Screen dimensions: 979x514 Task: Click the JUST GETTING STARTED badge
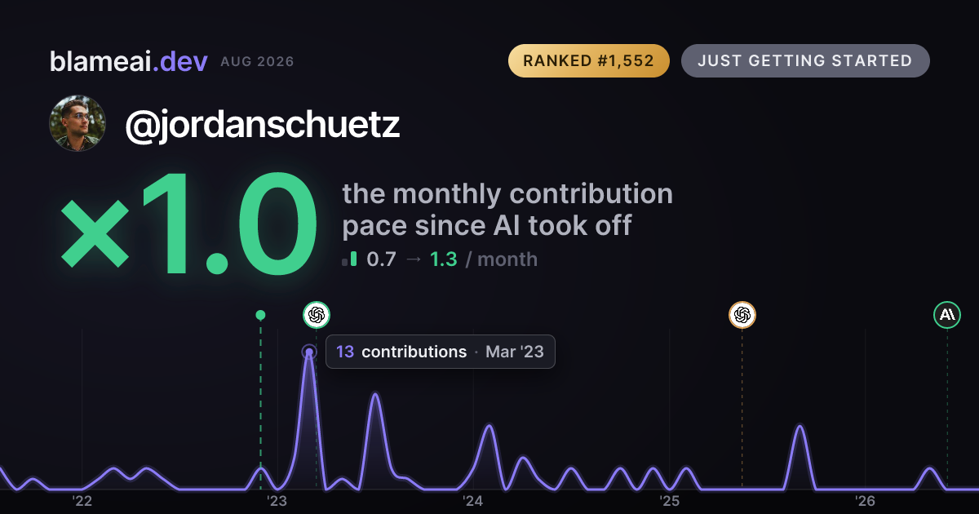805,61
